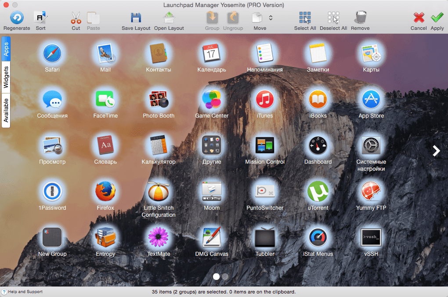The height and width of the screenshot is (297, 448).
Task: Select the Mission Control icon
Action: point(264,146)
